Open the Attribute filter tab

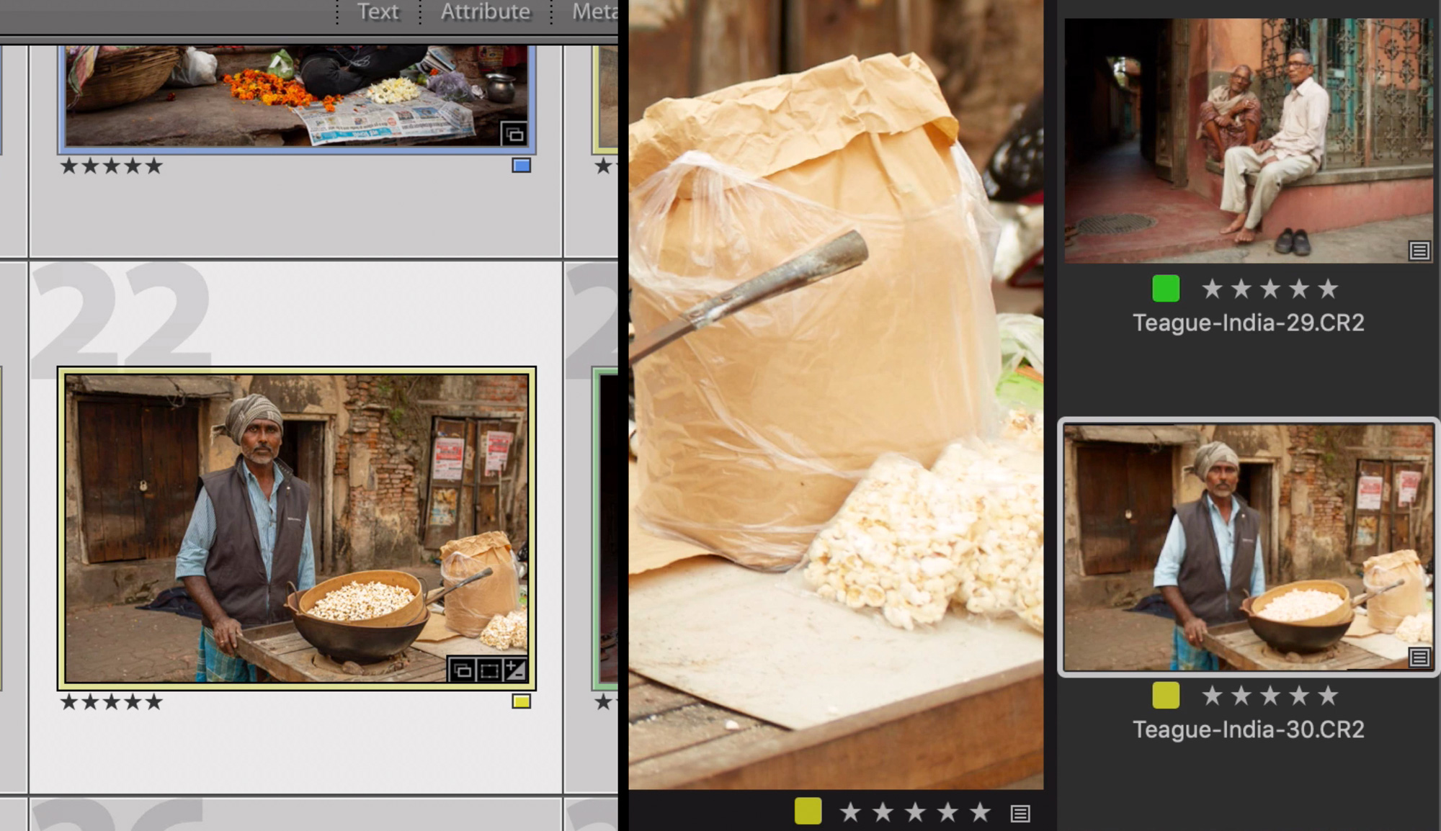pyautogui.click(x=485, y=12)
